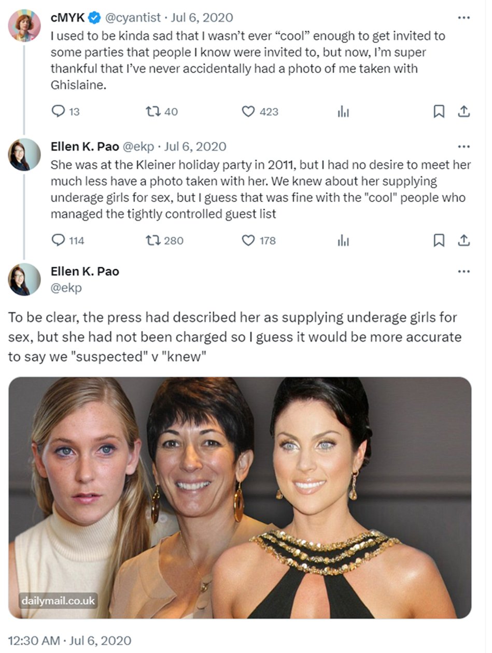This screenshot has height=653, width=492.
Task: Retweet cMYK's tweet with 40 retweets
Action: click(x=153, y=111)
